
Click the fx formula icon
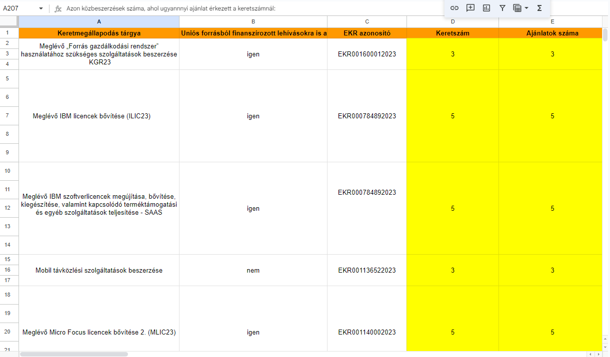pyautogui.click(x=58, y=8)
